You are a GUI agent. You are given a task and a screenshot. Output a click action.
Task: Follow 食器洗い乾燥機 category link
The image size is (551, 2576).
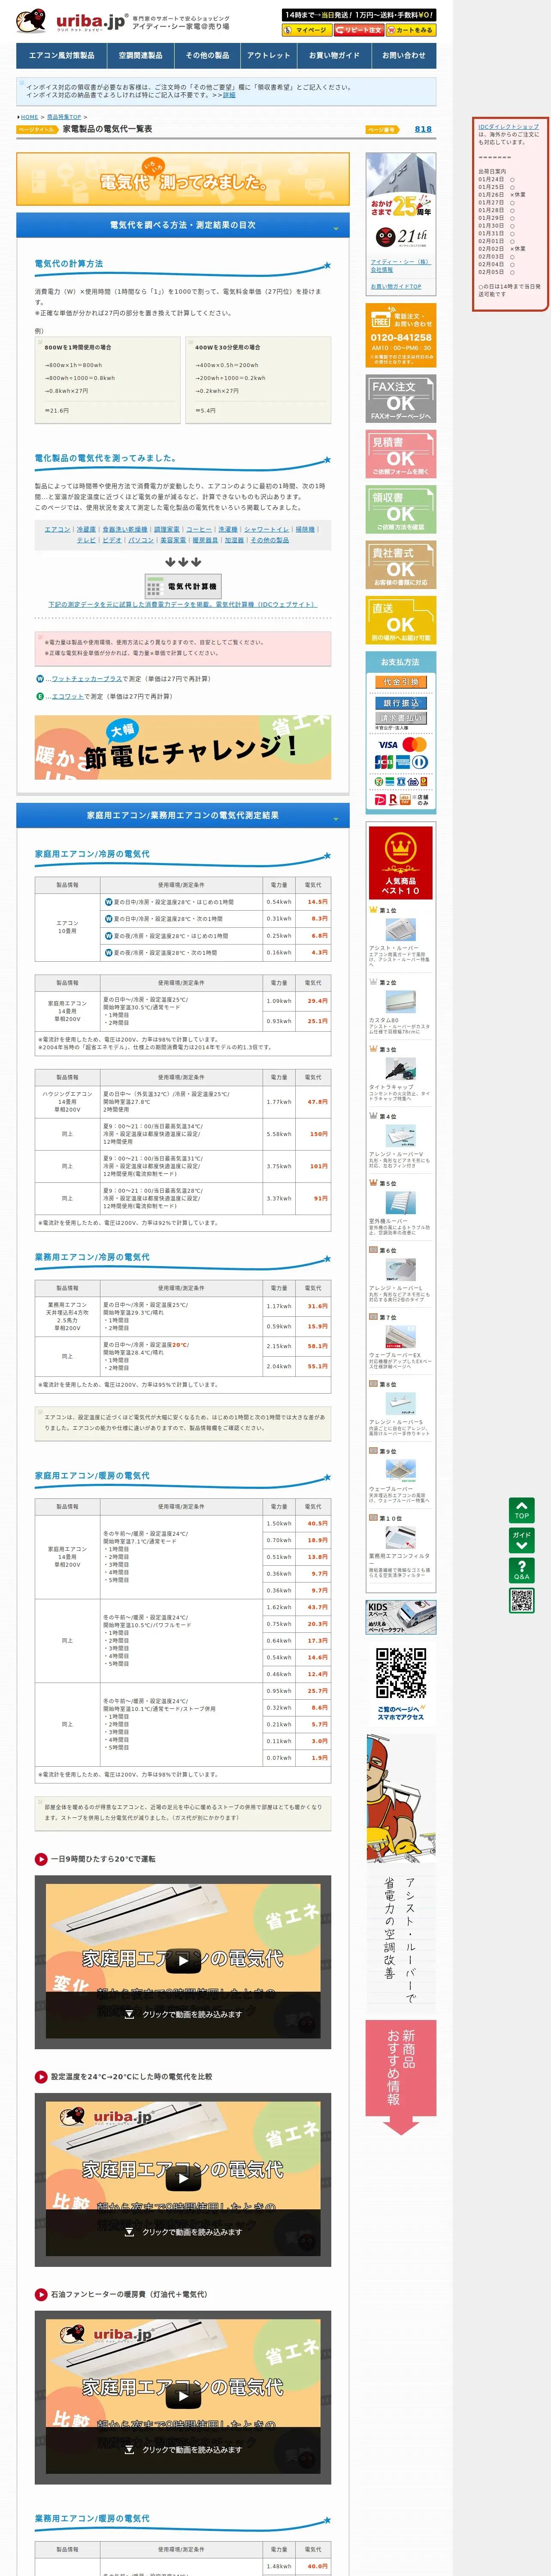pyautogui.click(x=125, y=529)
